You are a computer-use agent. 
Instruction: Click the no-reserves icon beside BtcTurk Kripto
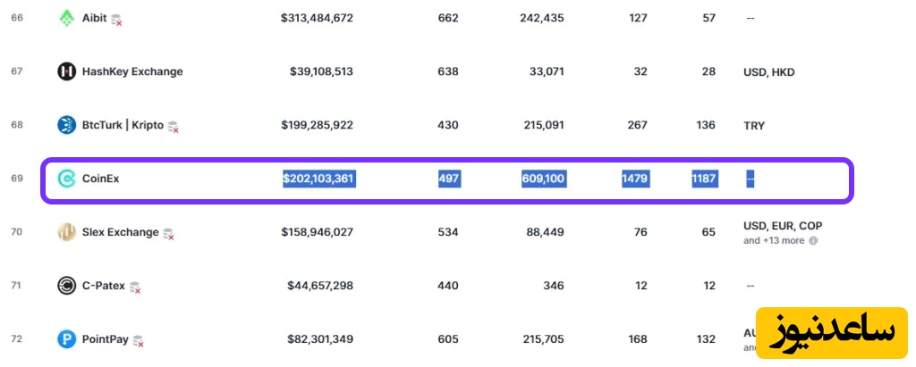(174, 127)
